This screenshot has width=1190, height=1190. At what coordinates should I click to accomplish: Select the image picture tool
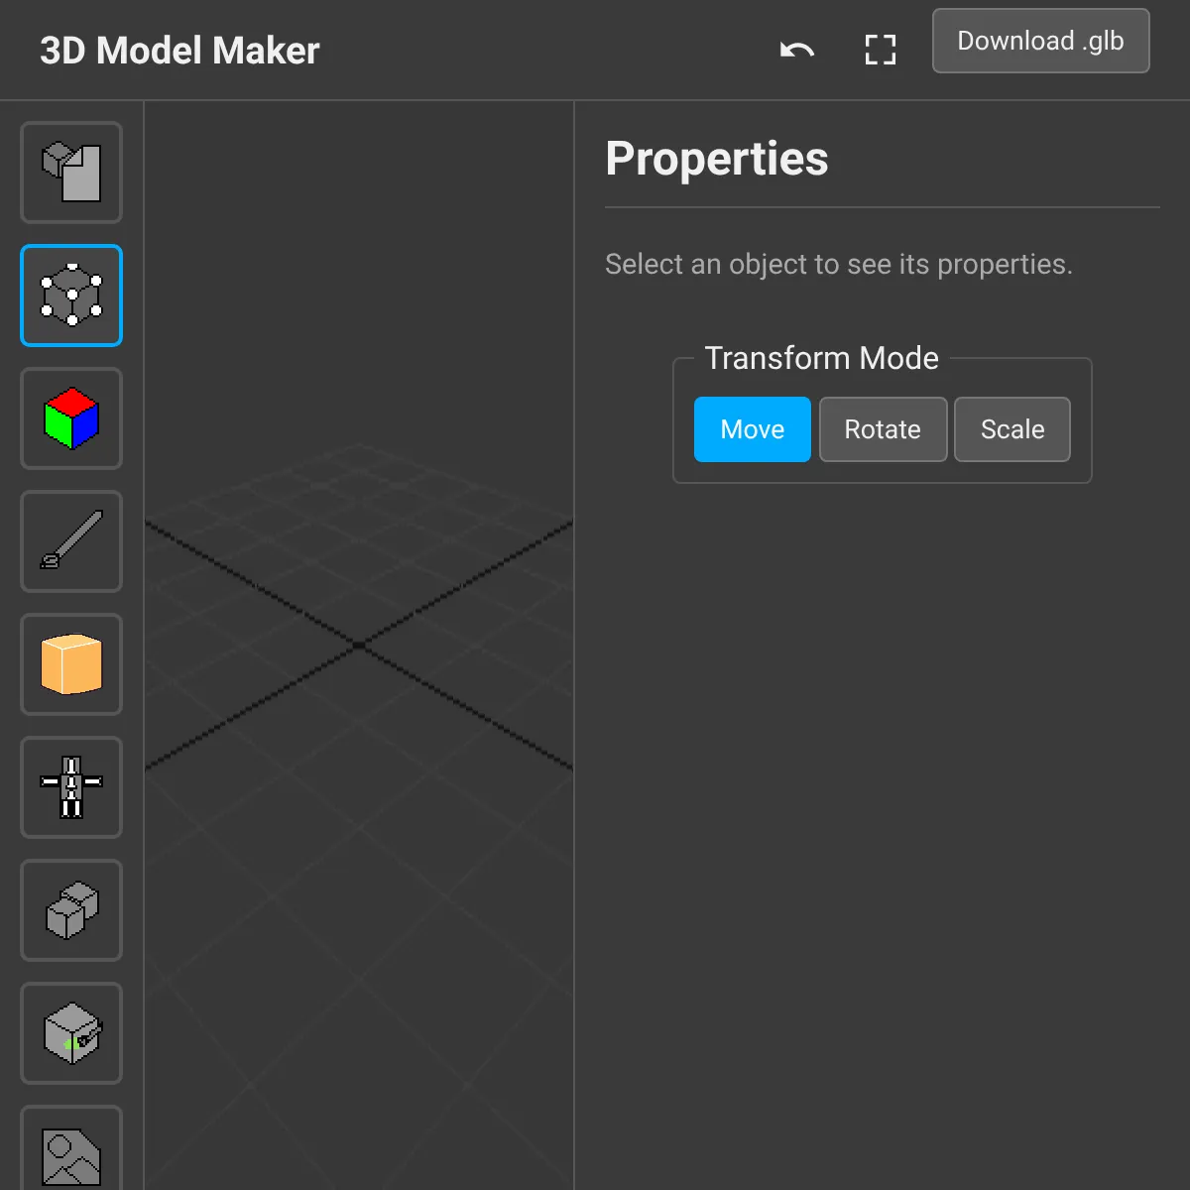click(x=71, y=1148)
